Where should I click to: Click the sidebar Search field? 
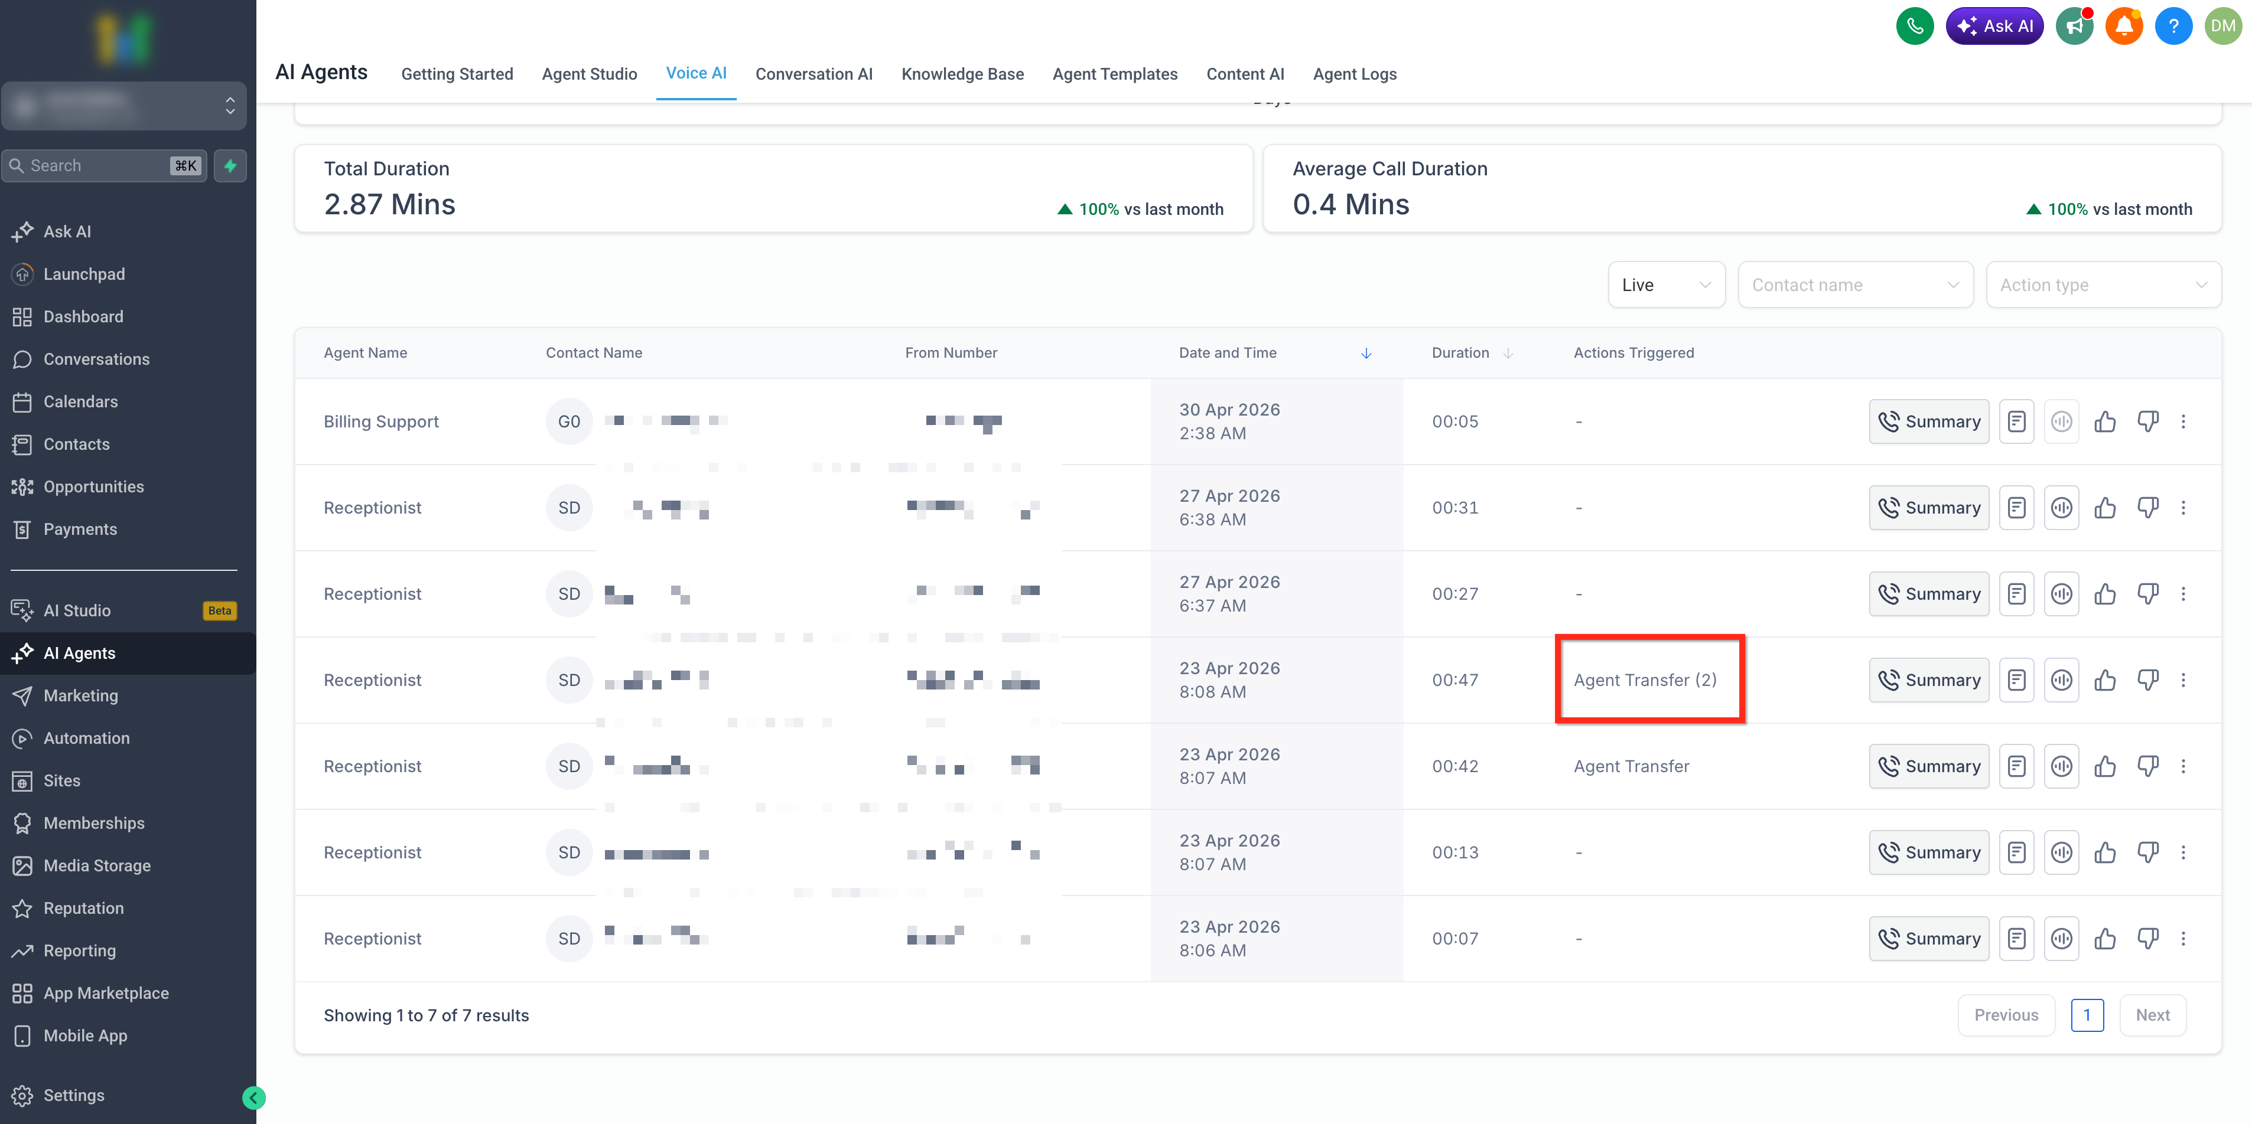tap(104, 166)
